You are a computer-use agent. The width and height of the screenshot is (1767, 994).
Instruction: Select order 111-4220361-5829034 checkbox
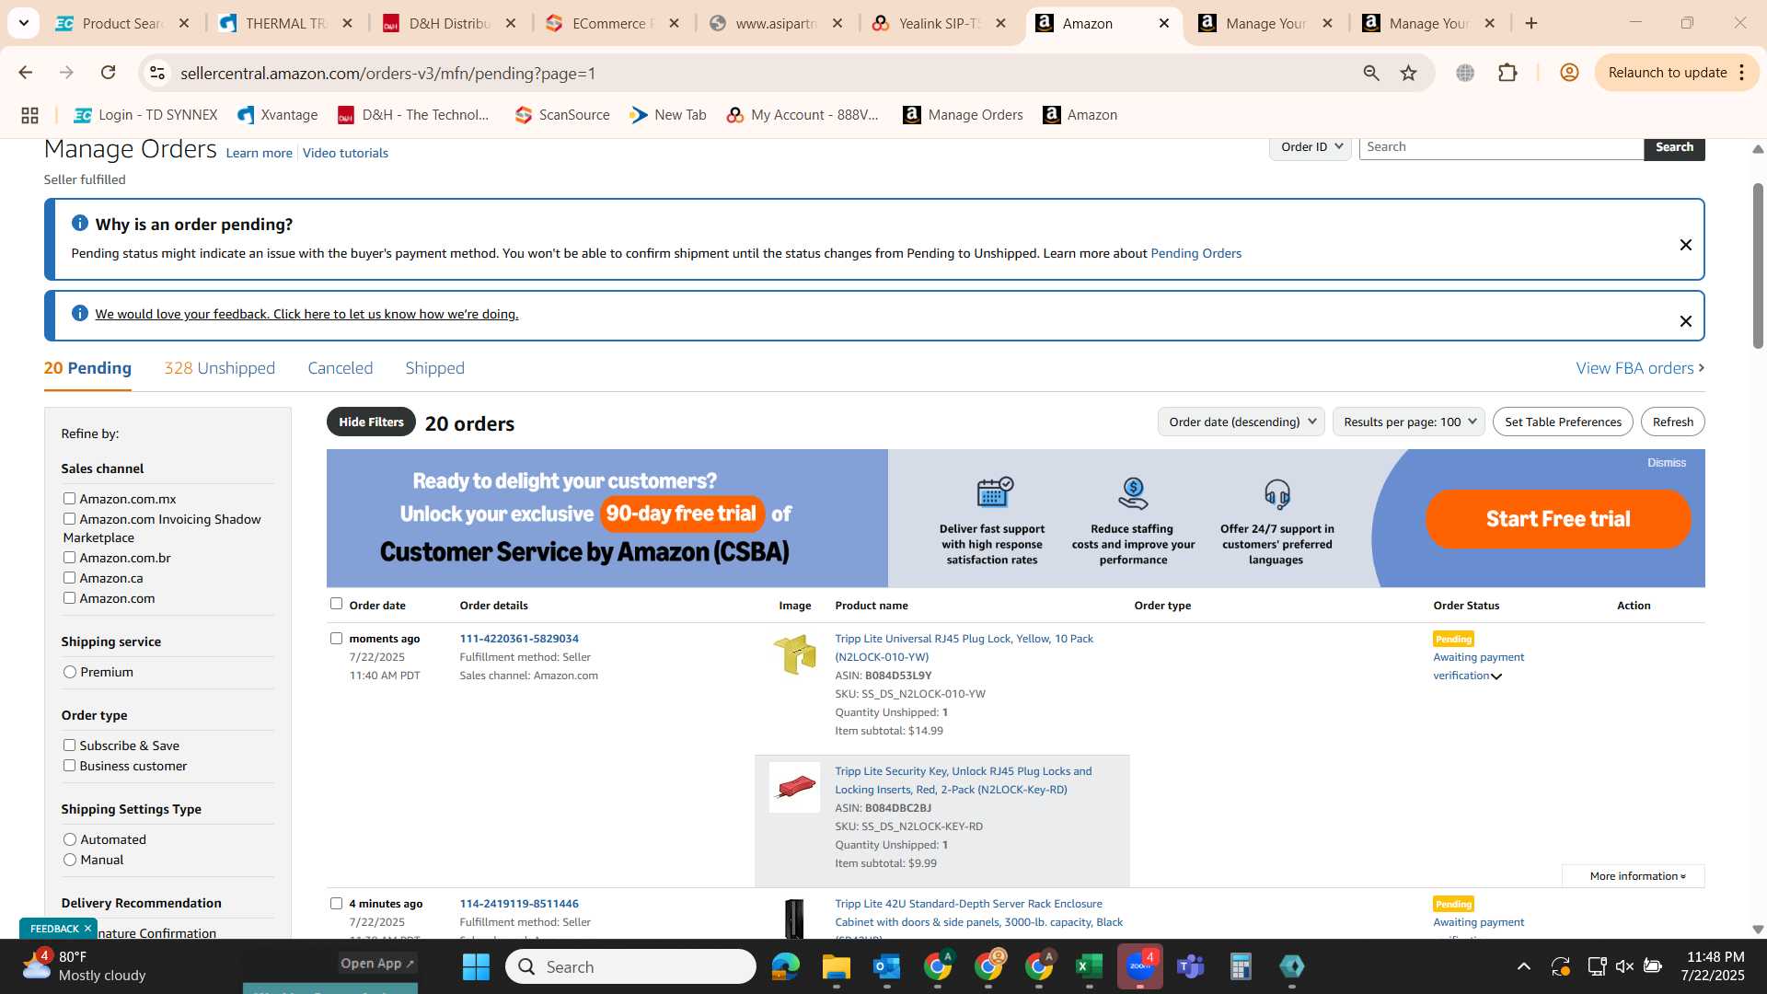(336, 639)
